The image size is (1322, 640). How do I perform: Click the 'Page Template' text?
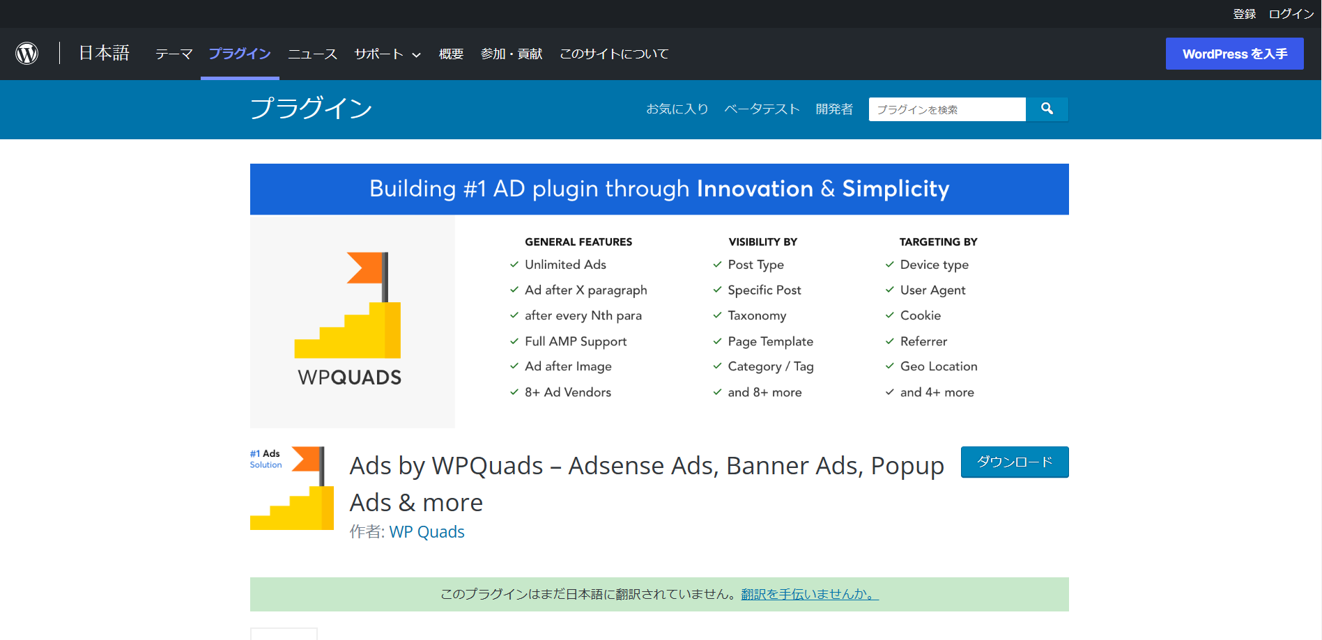770,341
